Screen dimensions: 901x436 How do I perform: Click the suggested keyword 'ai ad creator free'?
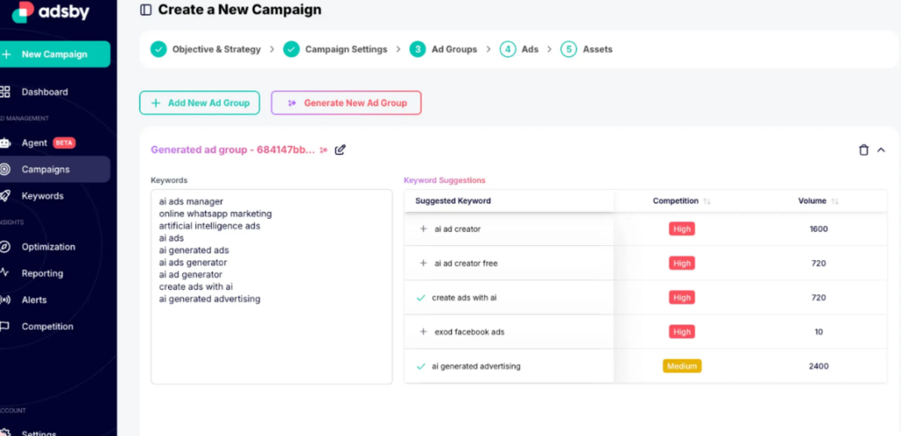tap(466, 264)
